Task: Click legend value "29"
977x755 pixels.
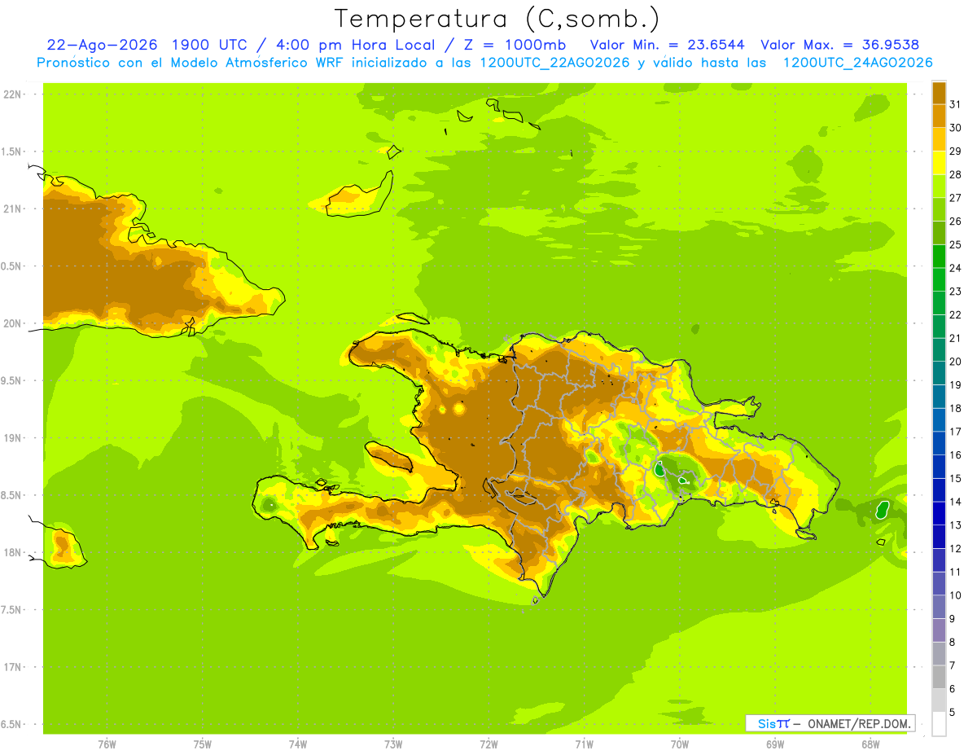Action: pyautogui.click(x=956, y=151)
